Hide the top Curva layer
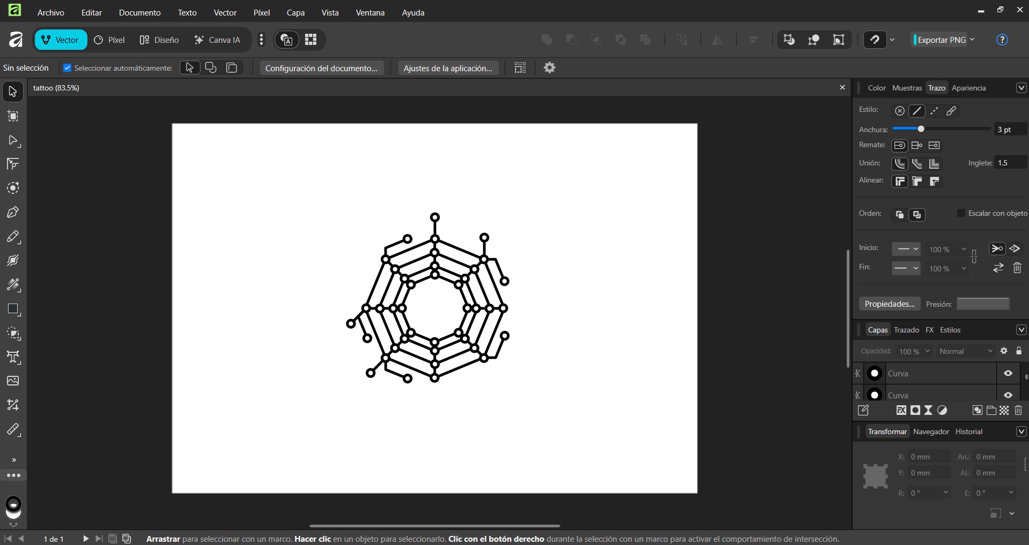 1008,374
